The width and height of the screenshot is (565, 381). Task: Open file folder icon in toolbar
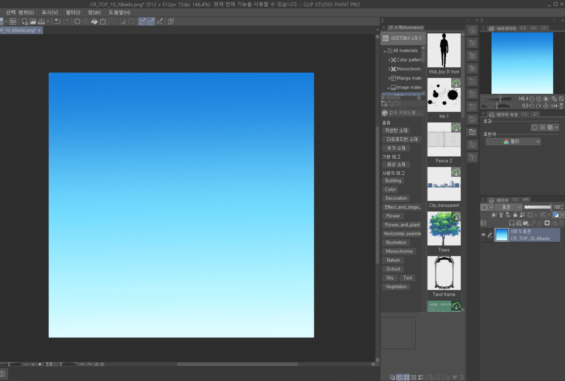click(x=33, y=22)
